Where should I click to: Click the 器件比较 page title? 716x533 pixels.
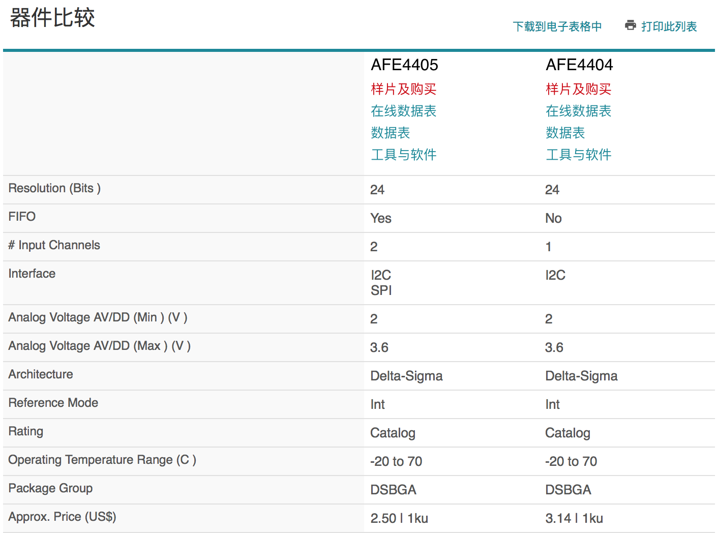point(52,18)
